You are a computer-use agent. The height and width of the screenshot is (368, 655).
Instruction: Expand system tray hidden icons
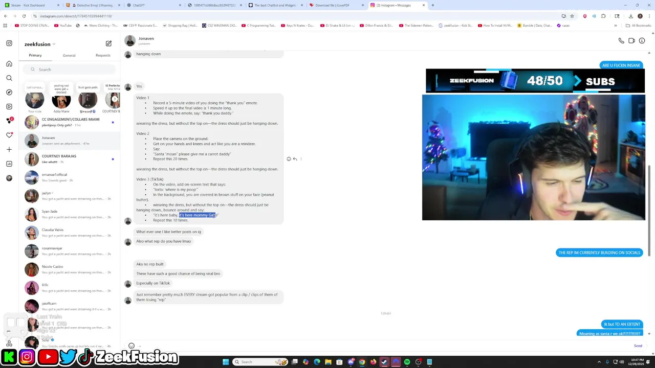(599, 362)
